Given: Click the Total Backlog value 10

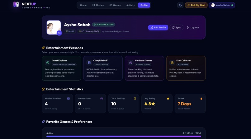Looking at the screenshot, I should pyautogui.click(x=113, y=104).
